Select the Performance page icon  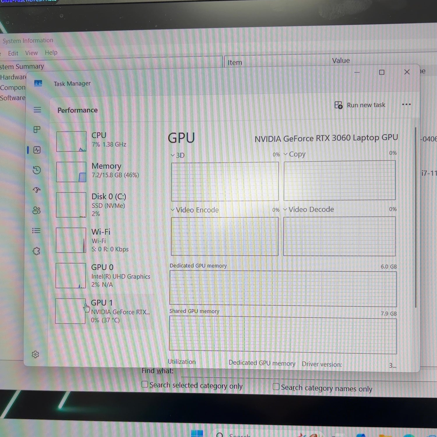(37, 150)
